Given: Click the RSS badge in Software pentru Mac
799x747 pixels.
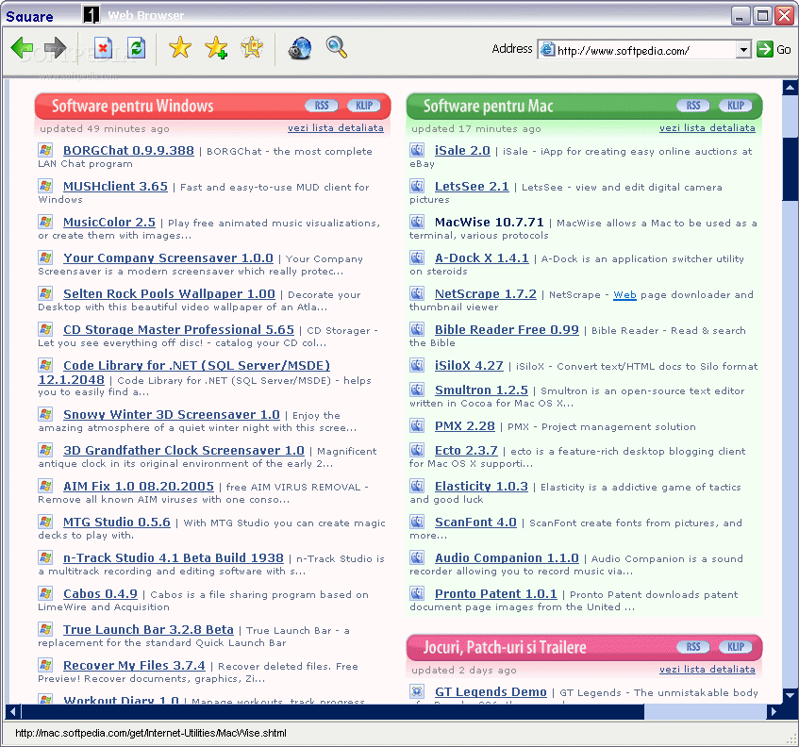Looking at the screenshot, I should pyautogui.click(x=693, y=106).
